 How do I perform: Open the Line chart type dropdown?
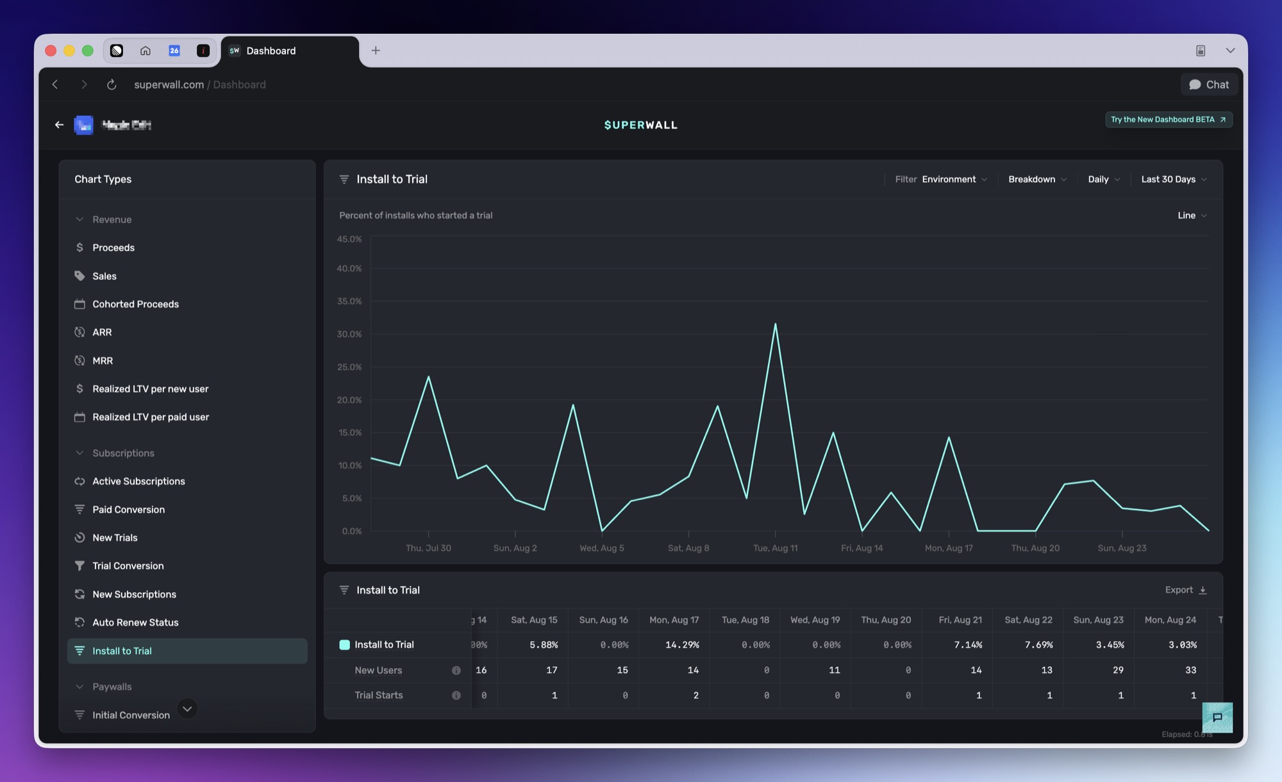click(x=1192, y=215)
